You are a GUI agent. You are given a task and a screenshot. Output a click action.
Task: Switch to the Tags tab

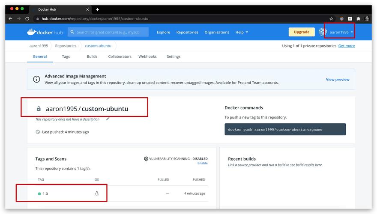coord(66,56)
